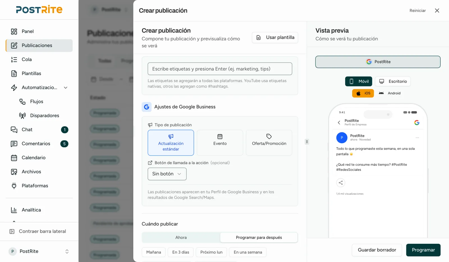The height and width of the screenshot is (262, 449).
Task: Open Publicaciones in the sidebar
Action: click(x=39, y=45)
